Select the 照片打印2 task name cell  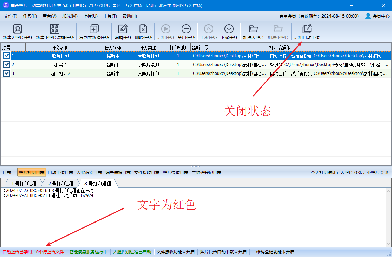coord(61,73)
